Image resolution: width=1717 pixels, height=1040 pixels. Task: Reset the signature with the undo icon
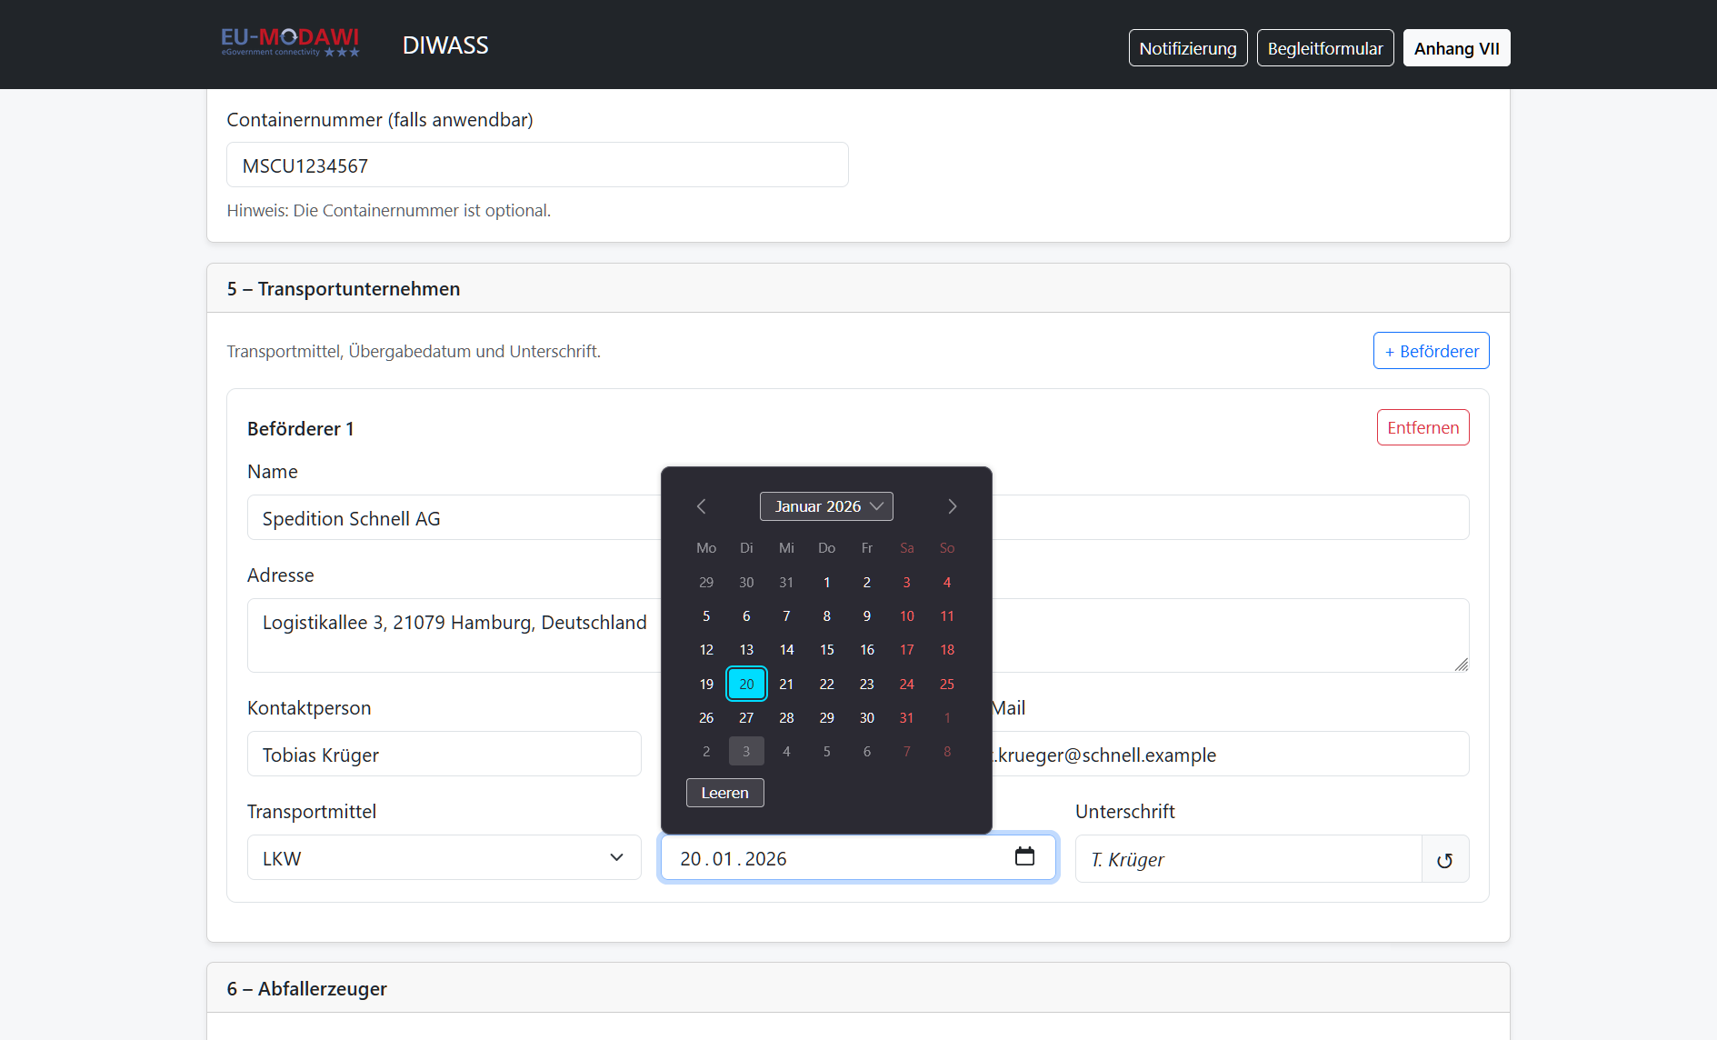[x=1444, y=860]
